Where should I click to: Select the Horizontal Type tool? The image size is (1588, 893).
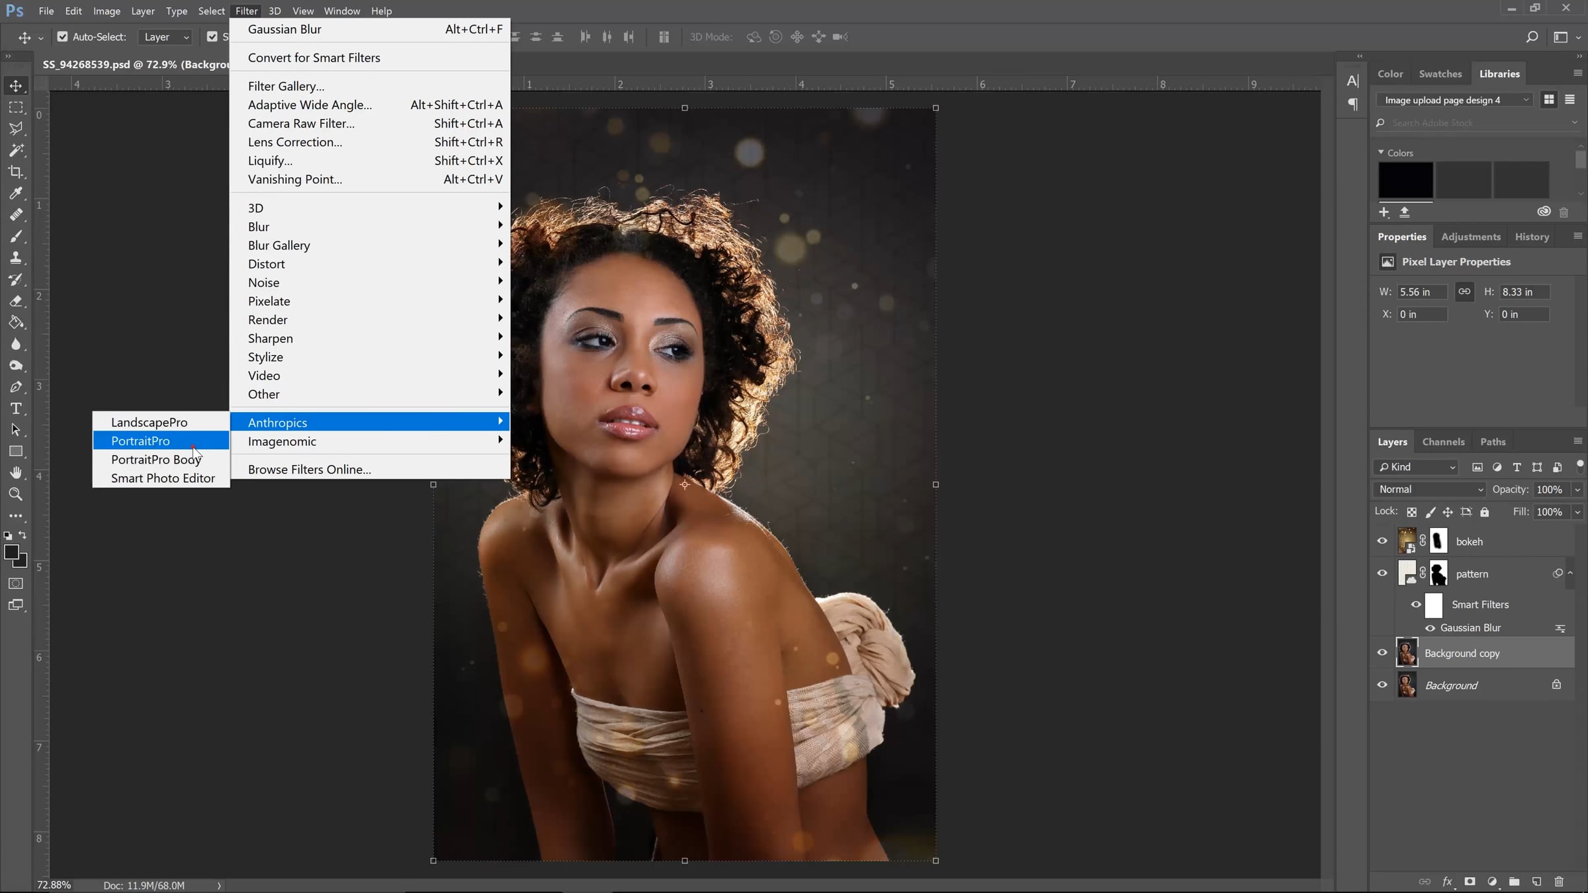[16, 408]
